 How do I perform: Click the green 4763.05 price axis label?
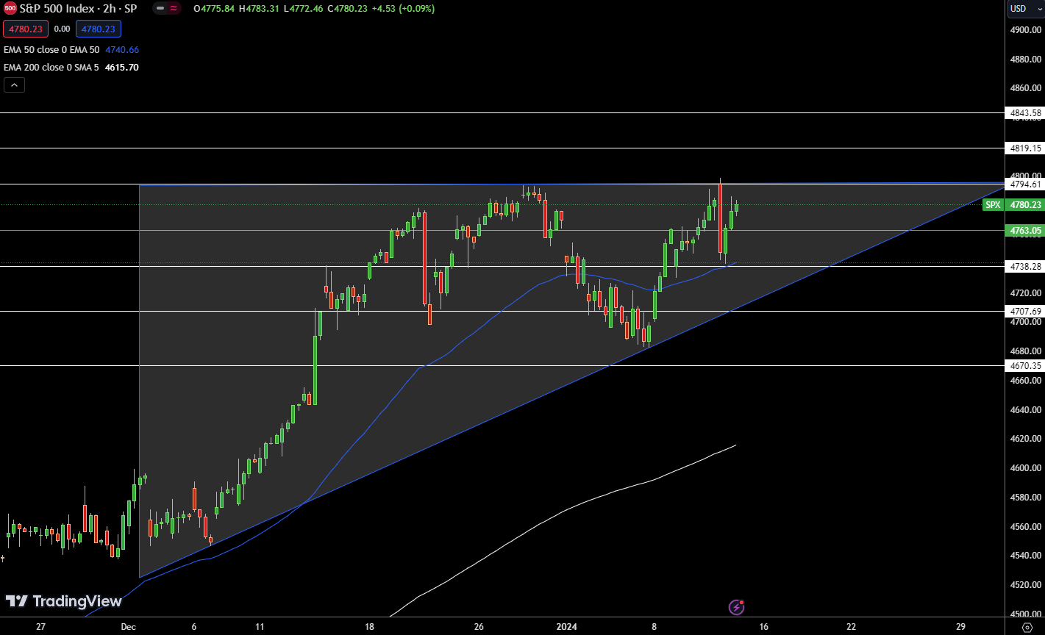[1026, 231]
